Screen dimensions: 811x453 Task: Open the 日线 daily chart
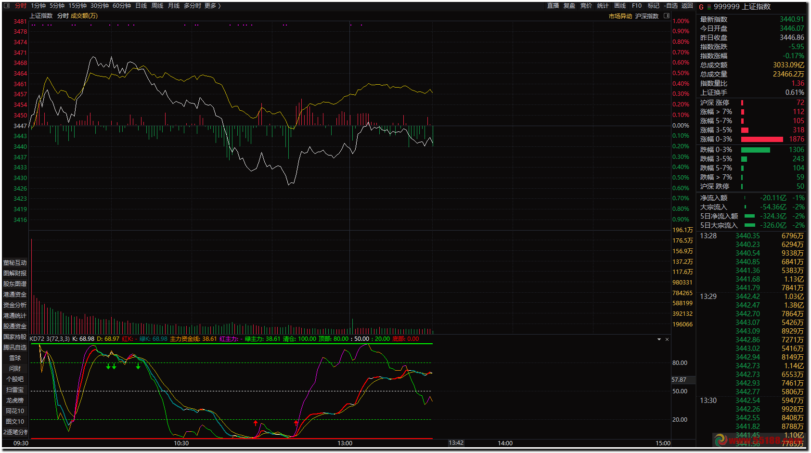(141, 6)
